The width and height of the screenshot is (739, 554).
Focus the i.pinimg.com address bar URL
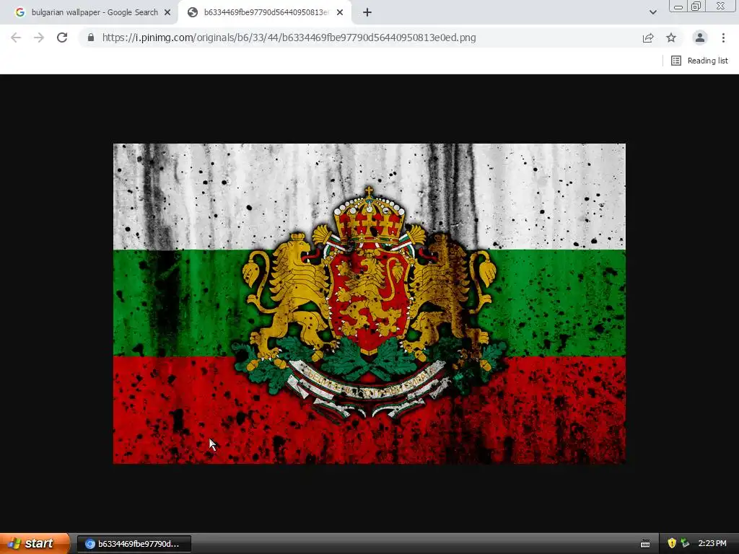point(289,38)
